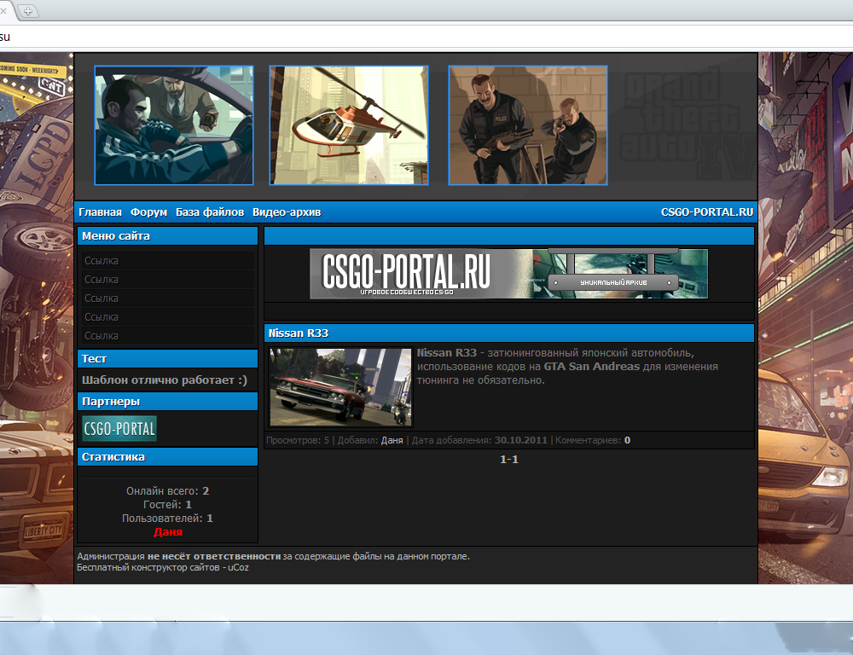The height and width of the screenshot is (655, 853).
Task: Click author Даня in entry details
Action: pos(392,441)
